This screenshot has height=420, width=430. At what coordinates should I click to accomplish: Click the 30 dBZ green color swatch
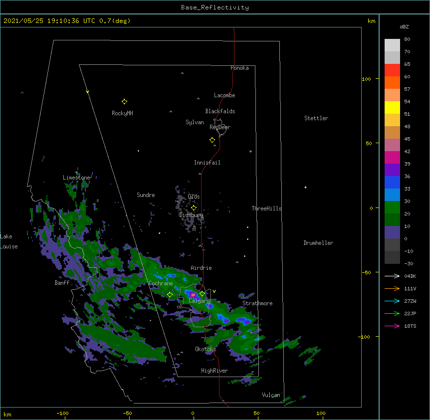click(x=392, y=208)
